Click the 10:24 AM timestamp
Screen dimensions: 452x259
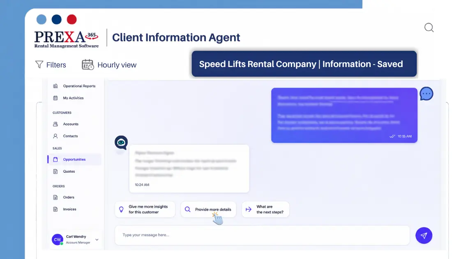[142, 185]
